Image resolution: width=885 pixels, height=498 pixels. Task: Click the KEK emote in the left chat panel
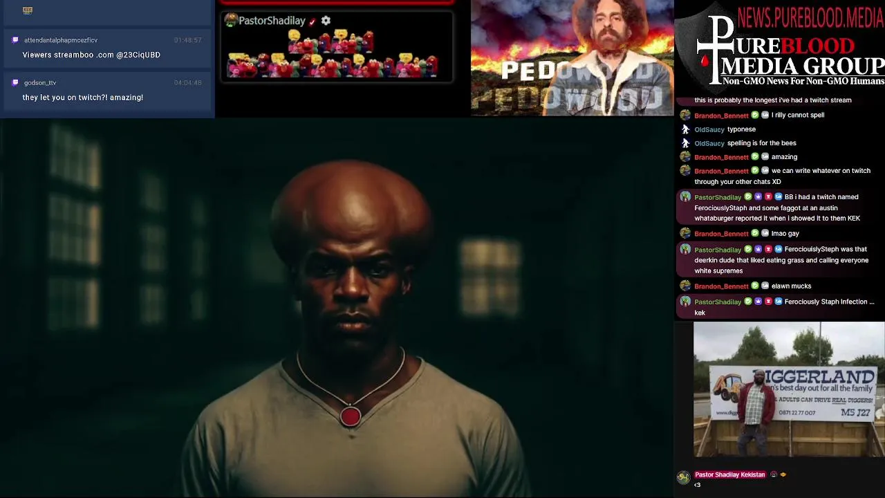[28, 10]
